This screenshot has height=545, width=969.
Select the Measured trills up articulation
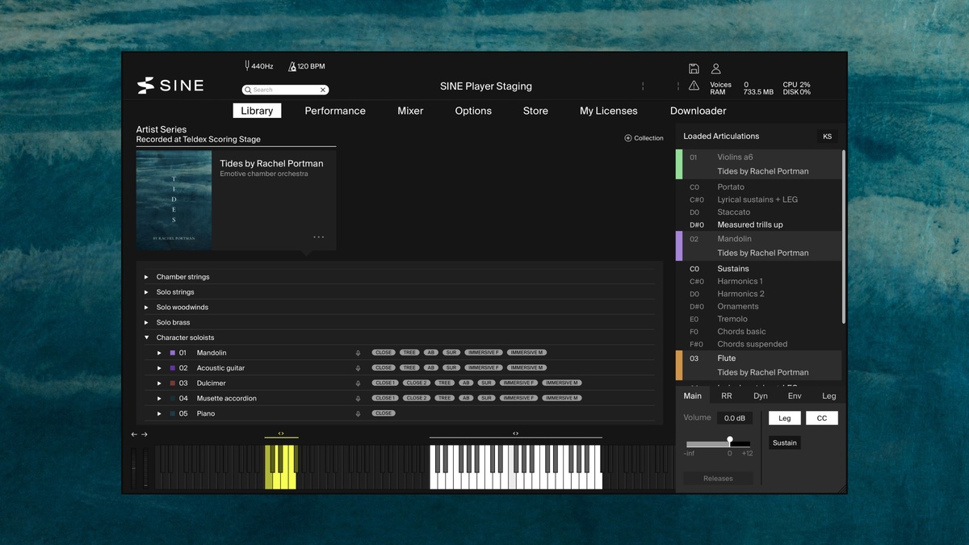tap(750, 224)
